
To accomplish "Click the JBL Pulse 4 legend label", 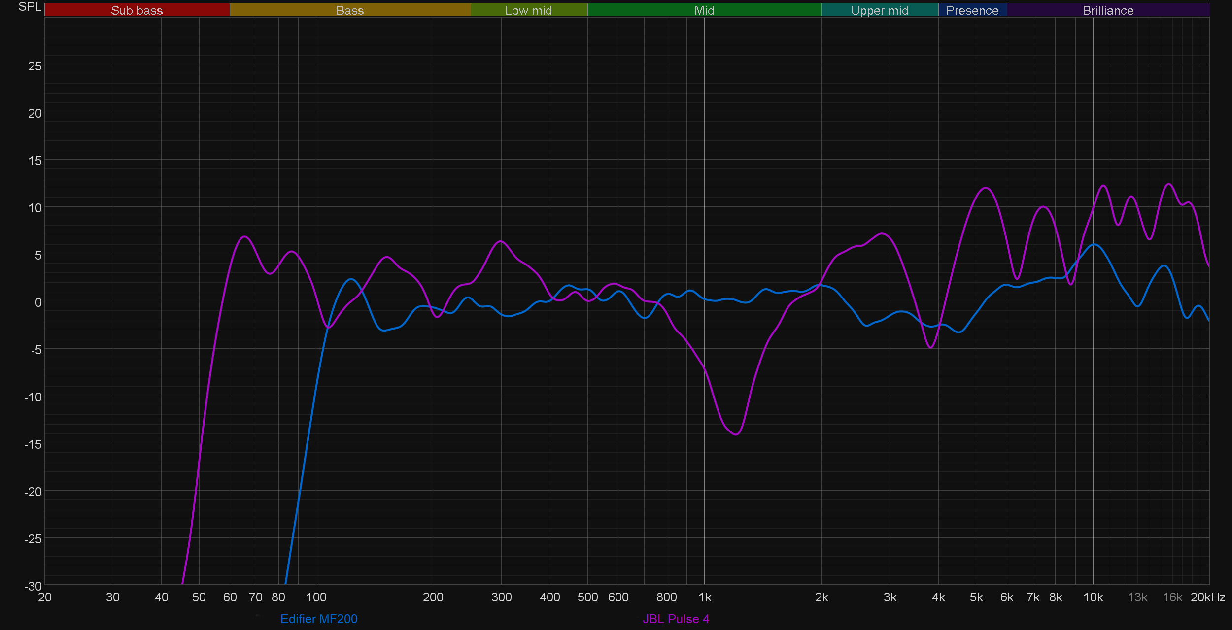I will 676,619.
